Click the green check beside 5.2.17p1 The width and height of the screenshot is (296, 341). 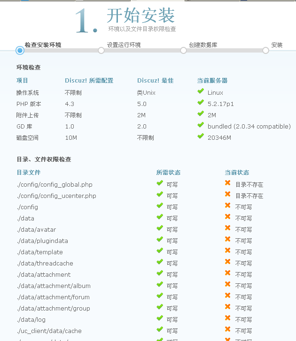click(x=201, y=102)
